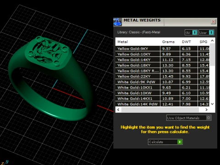This screenshot has width=220, height=165.
Task: Click scroll up arrow of metals list
Action: point(212,41)
